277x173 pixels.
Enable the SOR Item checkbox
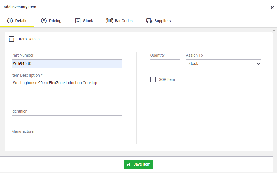(x=153, y=79)
